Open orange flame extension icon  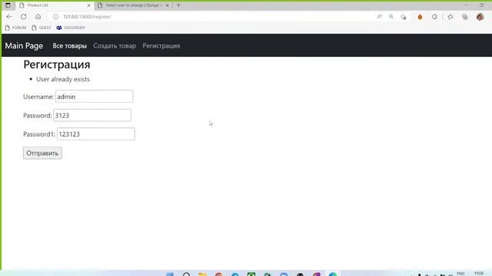pyautogui.click(x=421, y=17)
